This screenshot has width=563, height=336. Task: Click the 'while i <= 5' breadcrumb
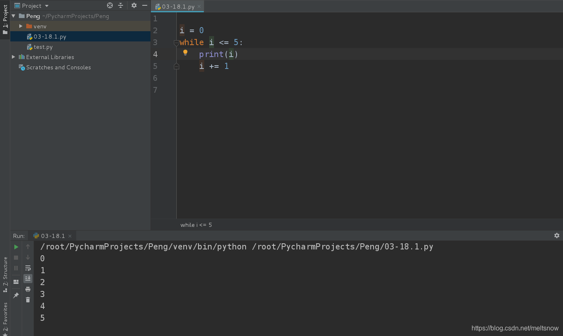point(196,225)
